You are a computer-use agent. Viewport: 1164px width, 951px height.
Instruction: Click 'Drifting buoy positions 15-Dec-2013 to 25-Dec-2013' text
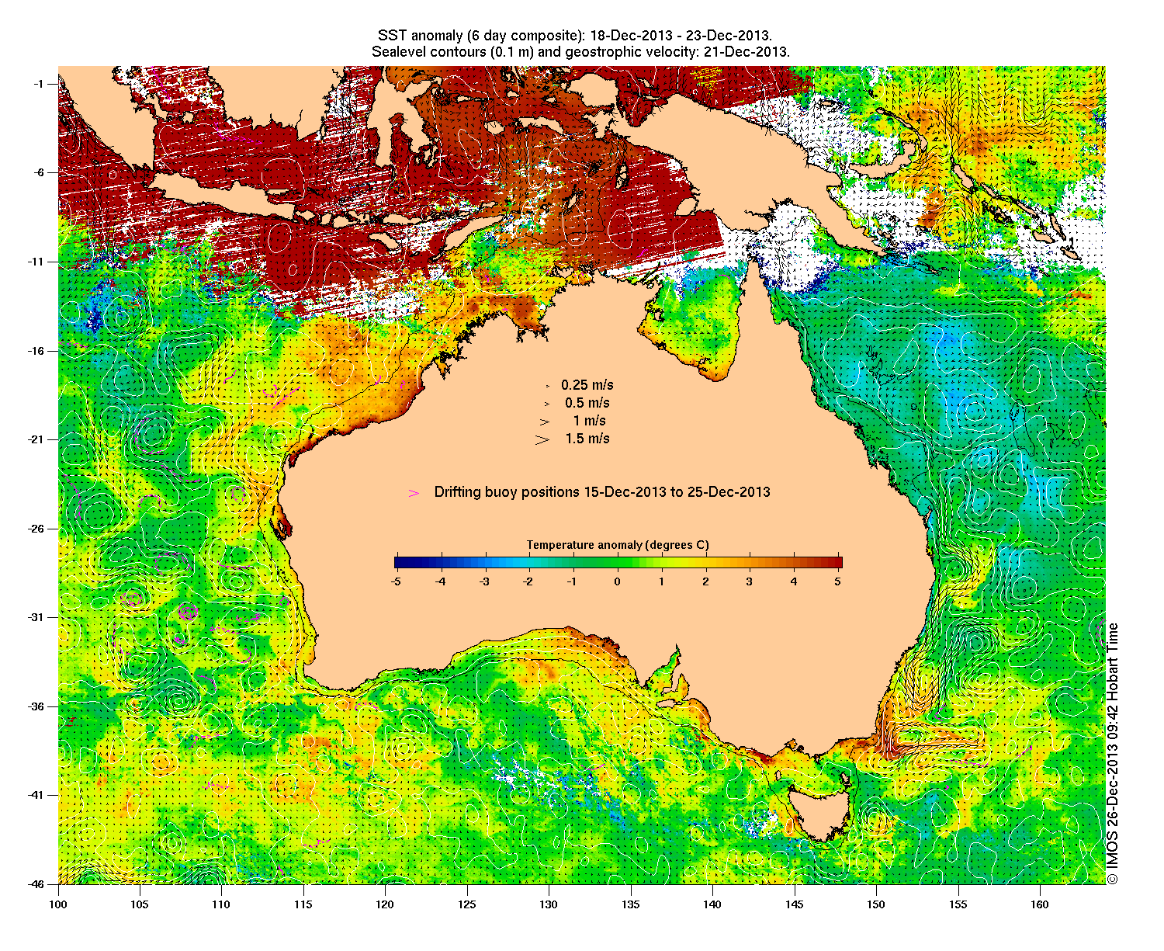602,492
